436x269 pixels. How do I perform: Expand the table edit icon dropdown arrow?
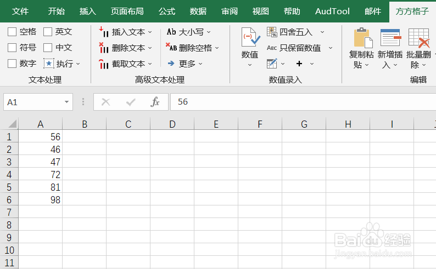pos(283,64)
